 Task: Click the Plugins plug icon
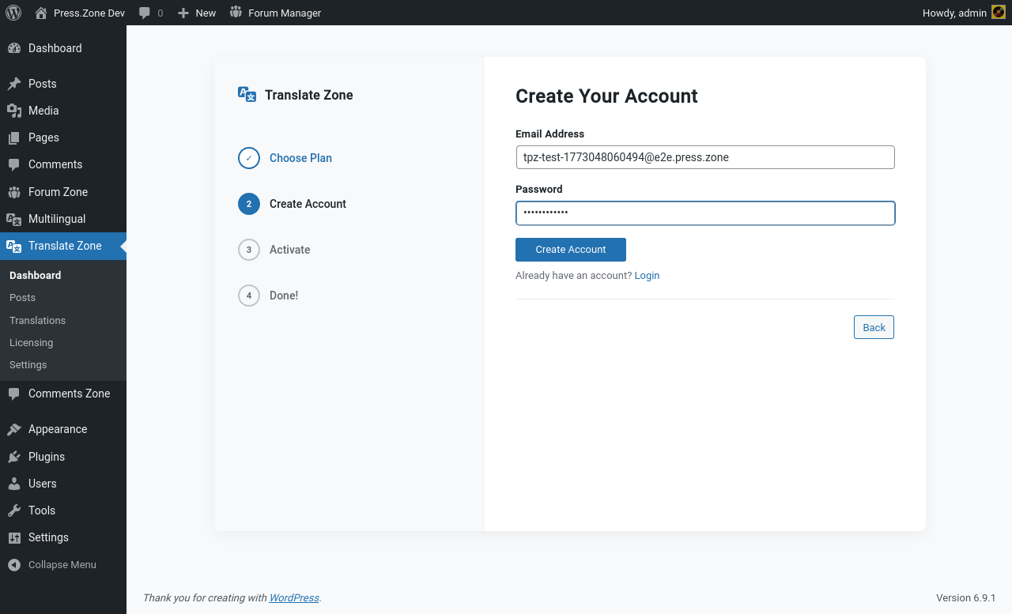pyautogui.click(x=14, y=457)
